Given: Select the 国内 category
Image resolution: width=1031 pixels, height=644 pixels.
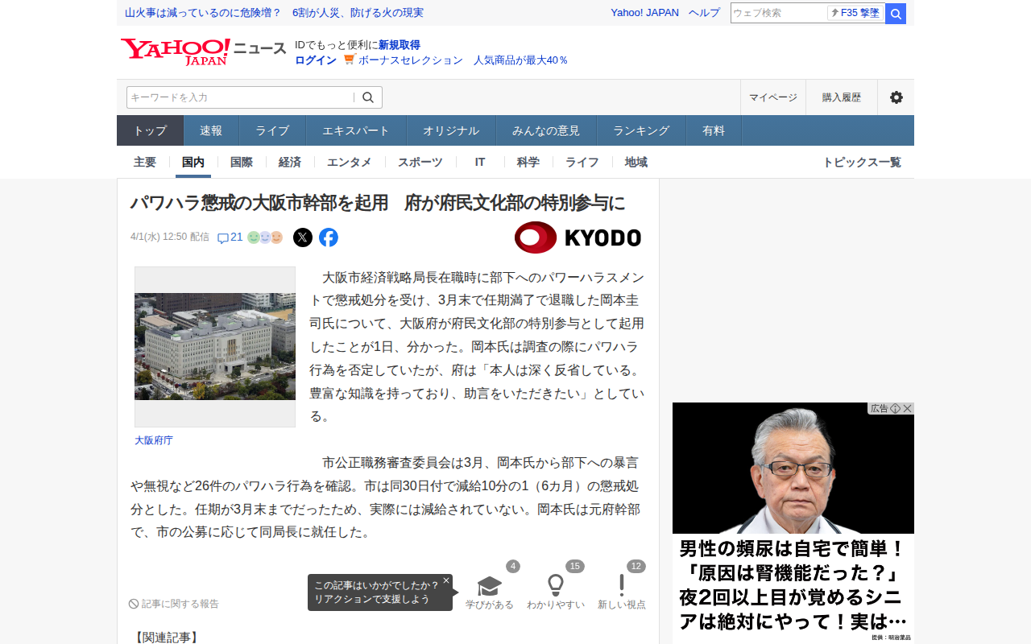Looking at the screenshot, I should coord(193,162).
